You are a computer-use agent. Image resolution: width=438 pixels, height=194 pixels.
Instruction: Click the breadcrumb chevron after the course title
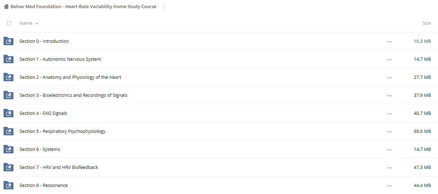pyautogui.click(x=163, y=7)
